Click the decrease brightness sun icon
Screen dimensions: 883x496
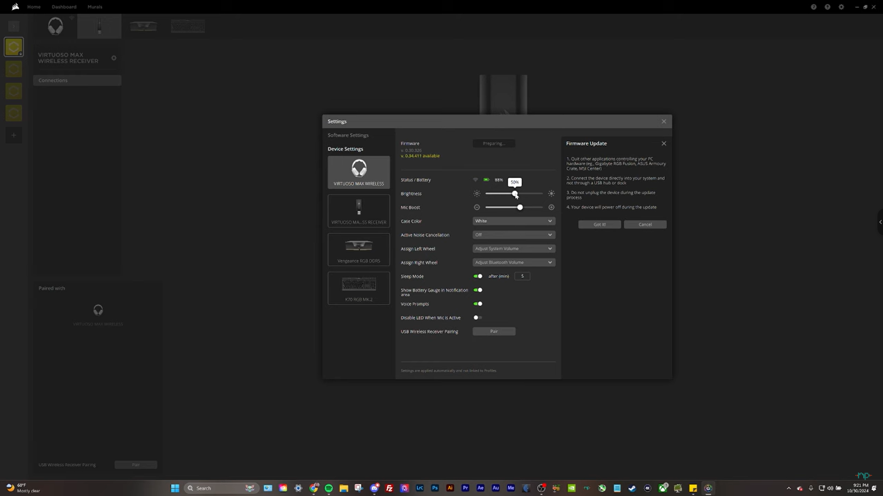coord(477,194)
